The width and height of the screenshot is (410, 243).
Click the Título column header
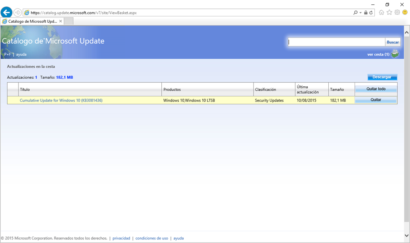90,89
